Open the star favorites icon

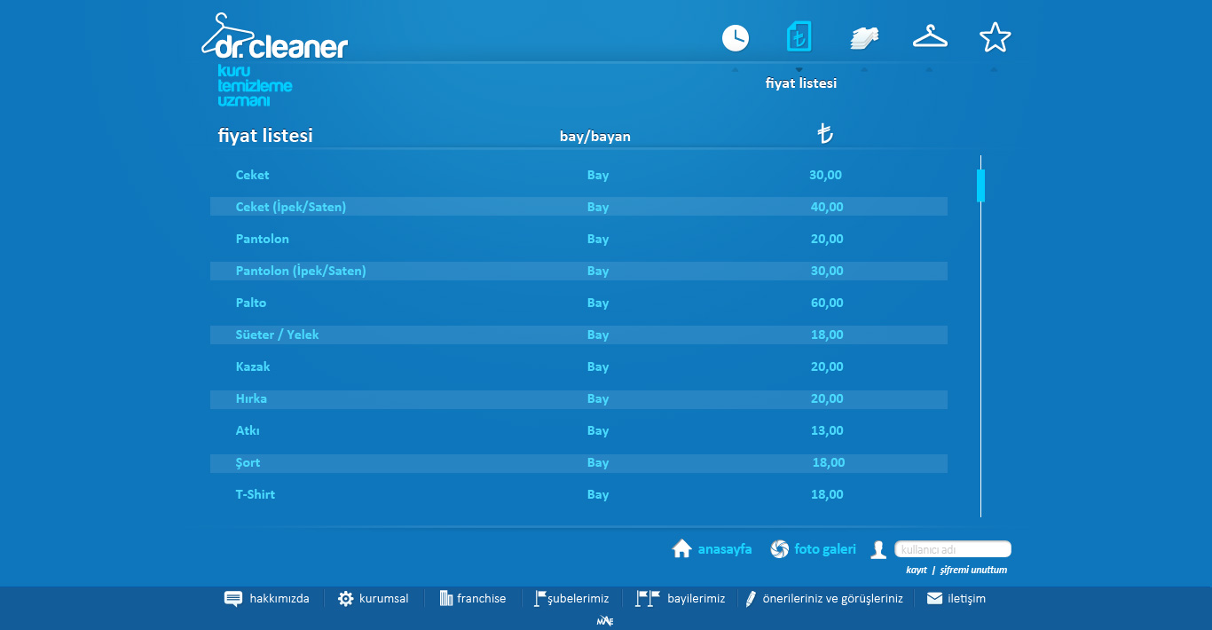click(x=995, y=37)
